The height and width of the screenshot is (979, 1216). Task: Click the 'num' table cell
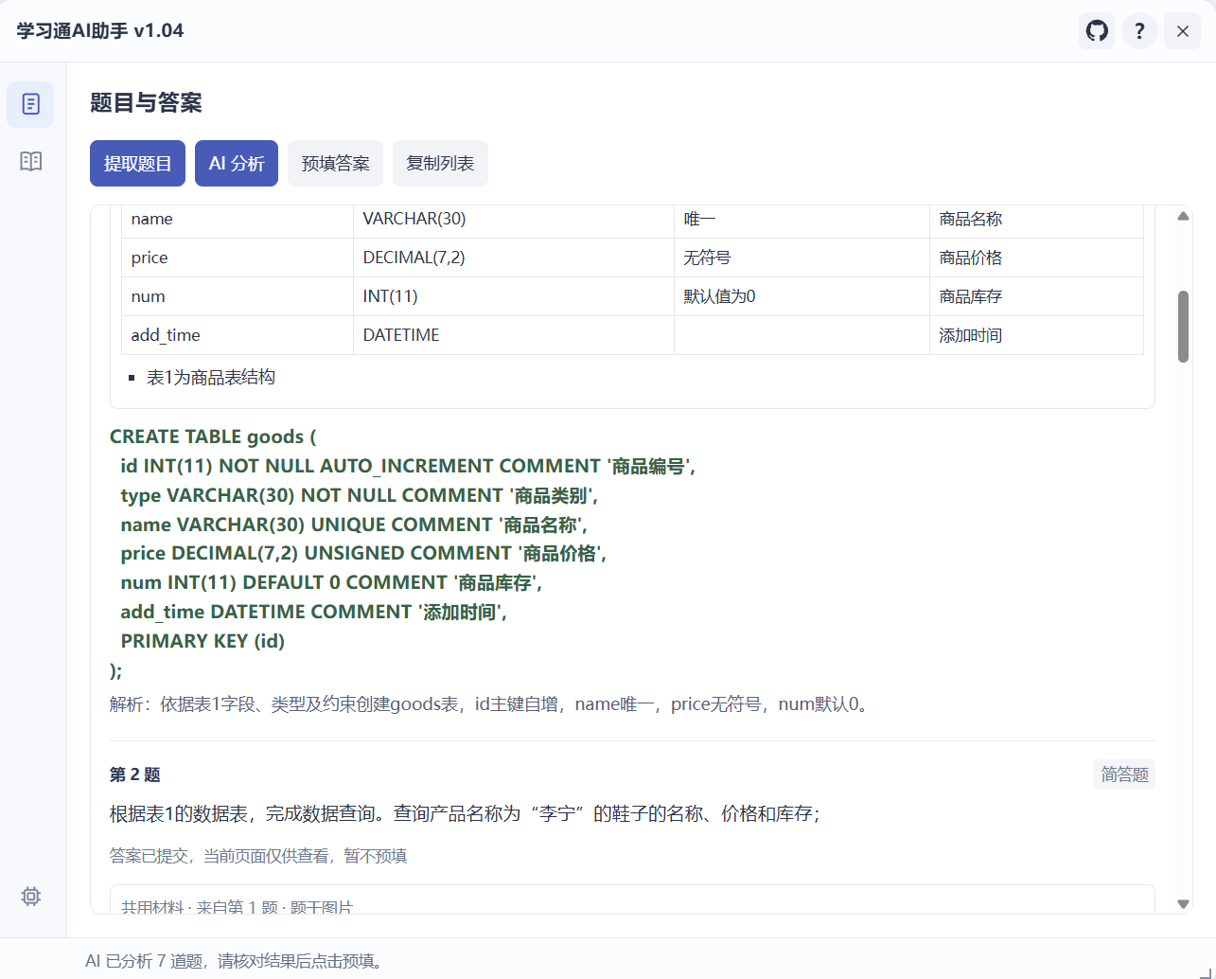click(x=238, y=296)
